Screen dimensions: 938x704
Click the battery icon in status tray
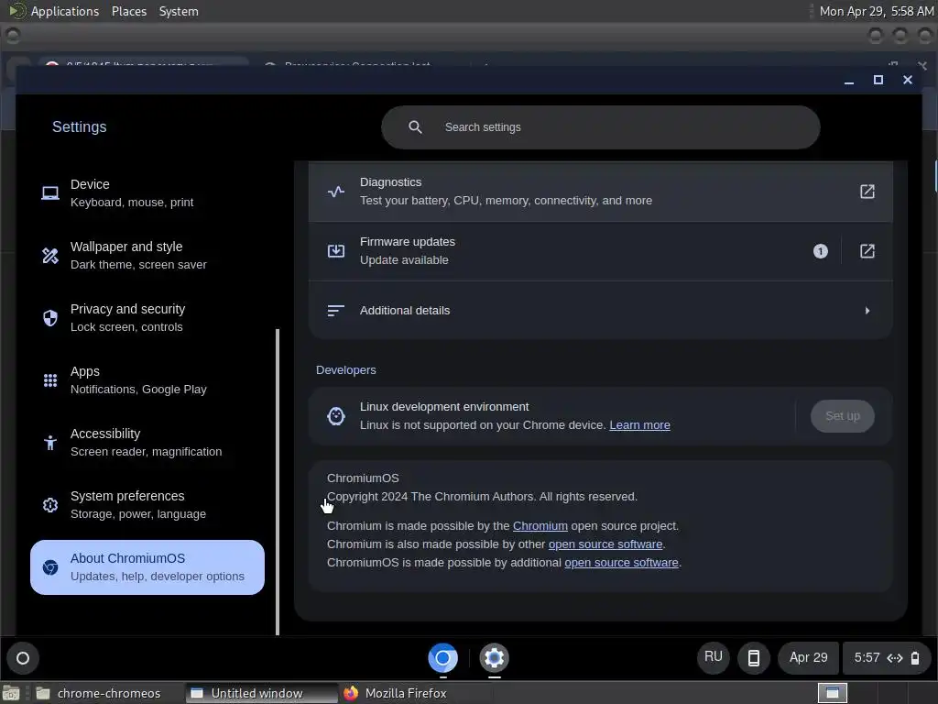(x=915, y=658)
